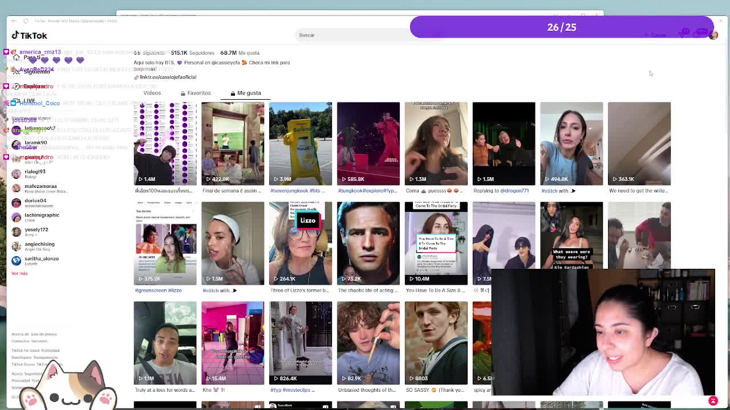The height and width of the screenshot is (410, 730).
Task: Click the mafezamoraa account avatar
Action: coord(17,188)
